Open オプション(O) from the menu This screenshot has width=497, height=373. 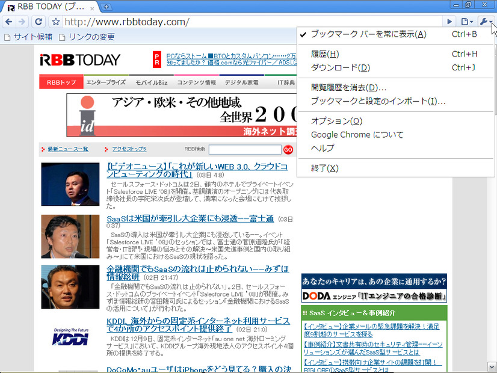pos(395,121)
